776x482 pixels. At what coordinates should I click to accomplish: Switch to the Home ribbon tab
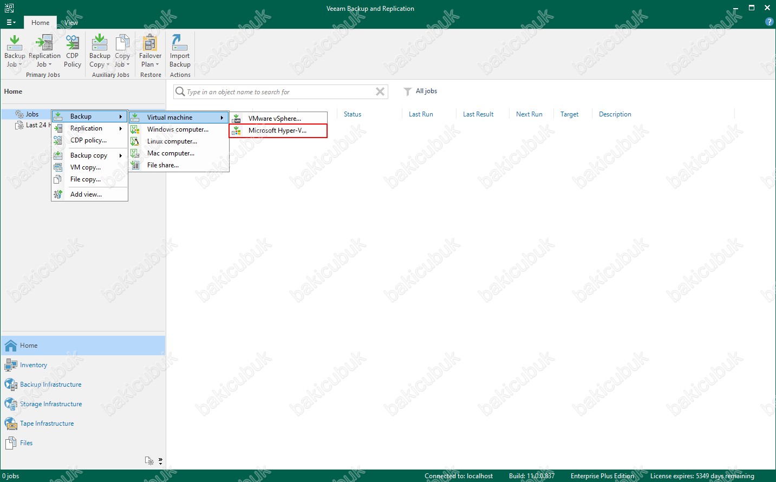[40, 23]
